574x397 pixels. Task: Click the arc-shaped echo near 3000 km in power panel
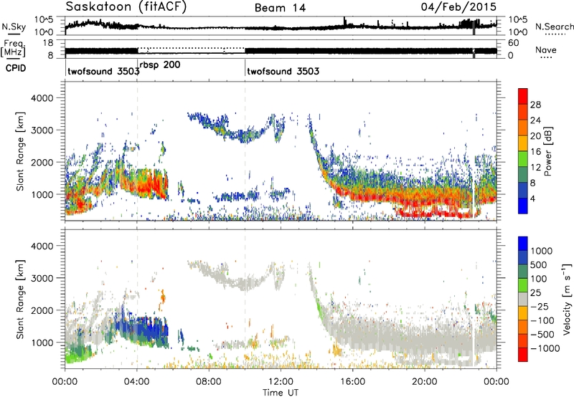pyautogui.click(x=235, y=128)
